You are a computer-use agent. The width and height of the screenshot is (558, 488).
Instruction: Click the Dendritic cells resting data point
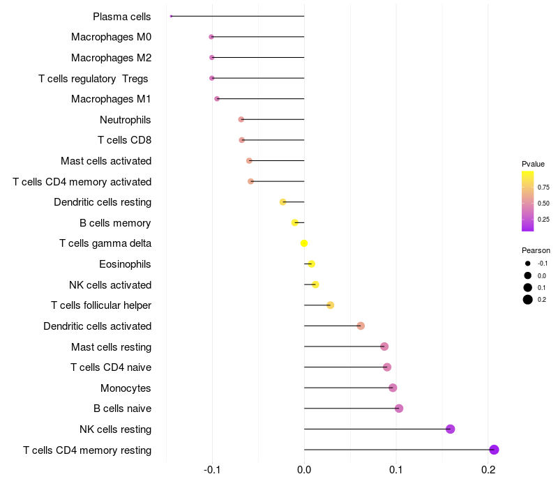click(283, 202)
